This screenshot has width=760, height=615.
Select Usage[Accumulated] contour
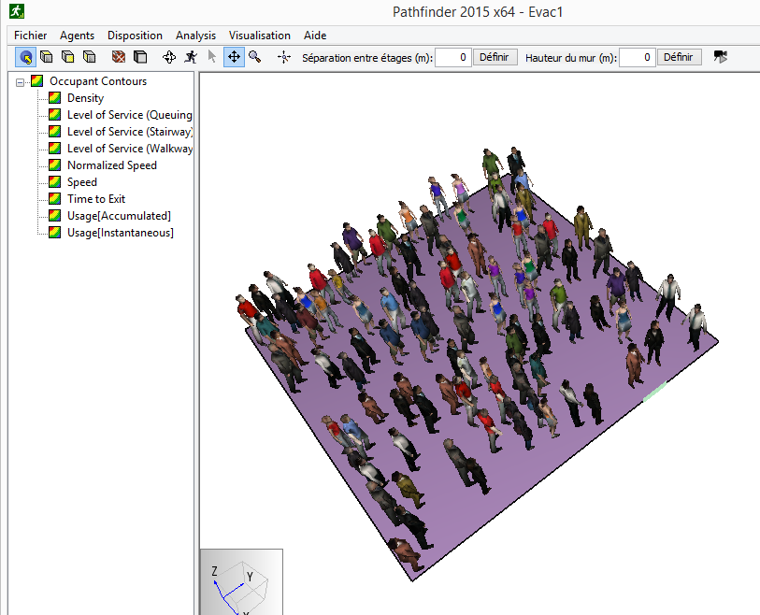click(x=119, y=216)
